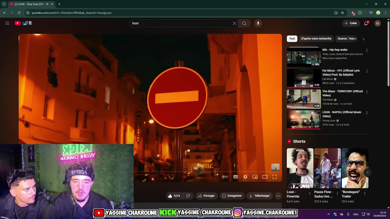Show next Shorts with the arrow
Viewport: 390px width, 219px height.
click(367, 172)
